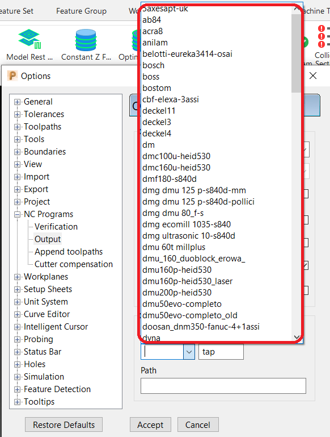Click the Accept button
This screenshot has height=437, width=330.
150,424
